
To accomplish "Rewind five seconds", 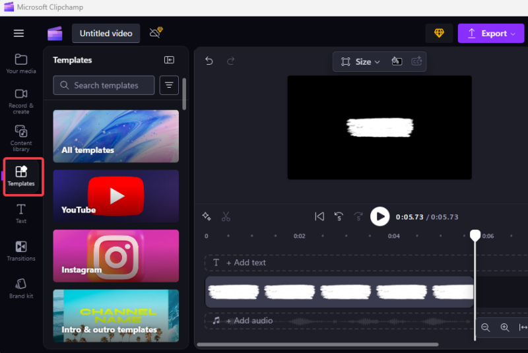I will [339, 216].
